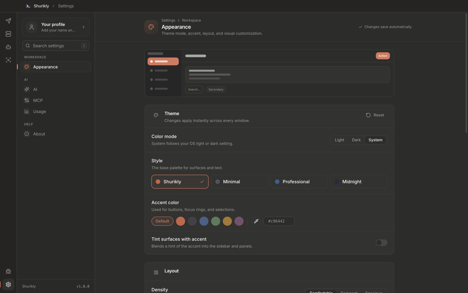
Task: Click the accent hex color field
Action: click(x=279, y=221)
